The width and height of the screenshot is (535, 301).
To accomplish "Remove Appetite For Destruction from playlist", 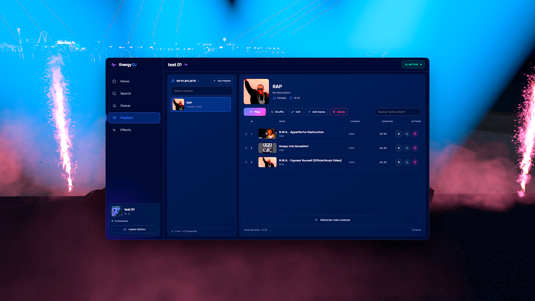I will tap(415, 134).
